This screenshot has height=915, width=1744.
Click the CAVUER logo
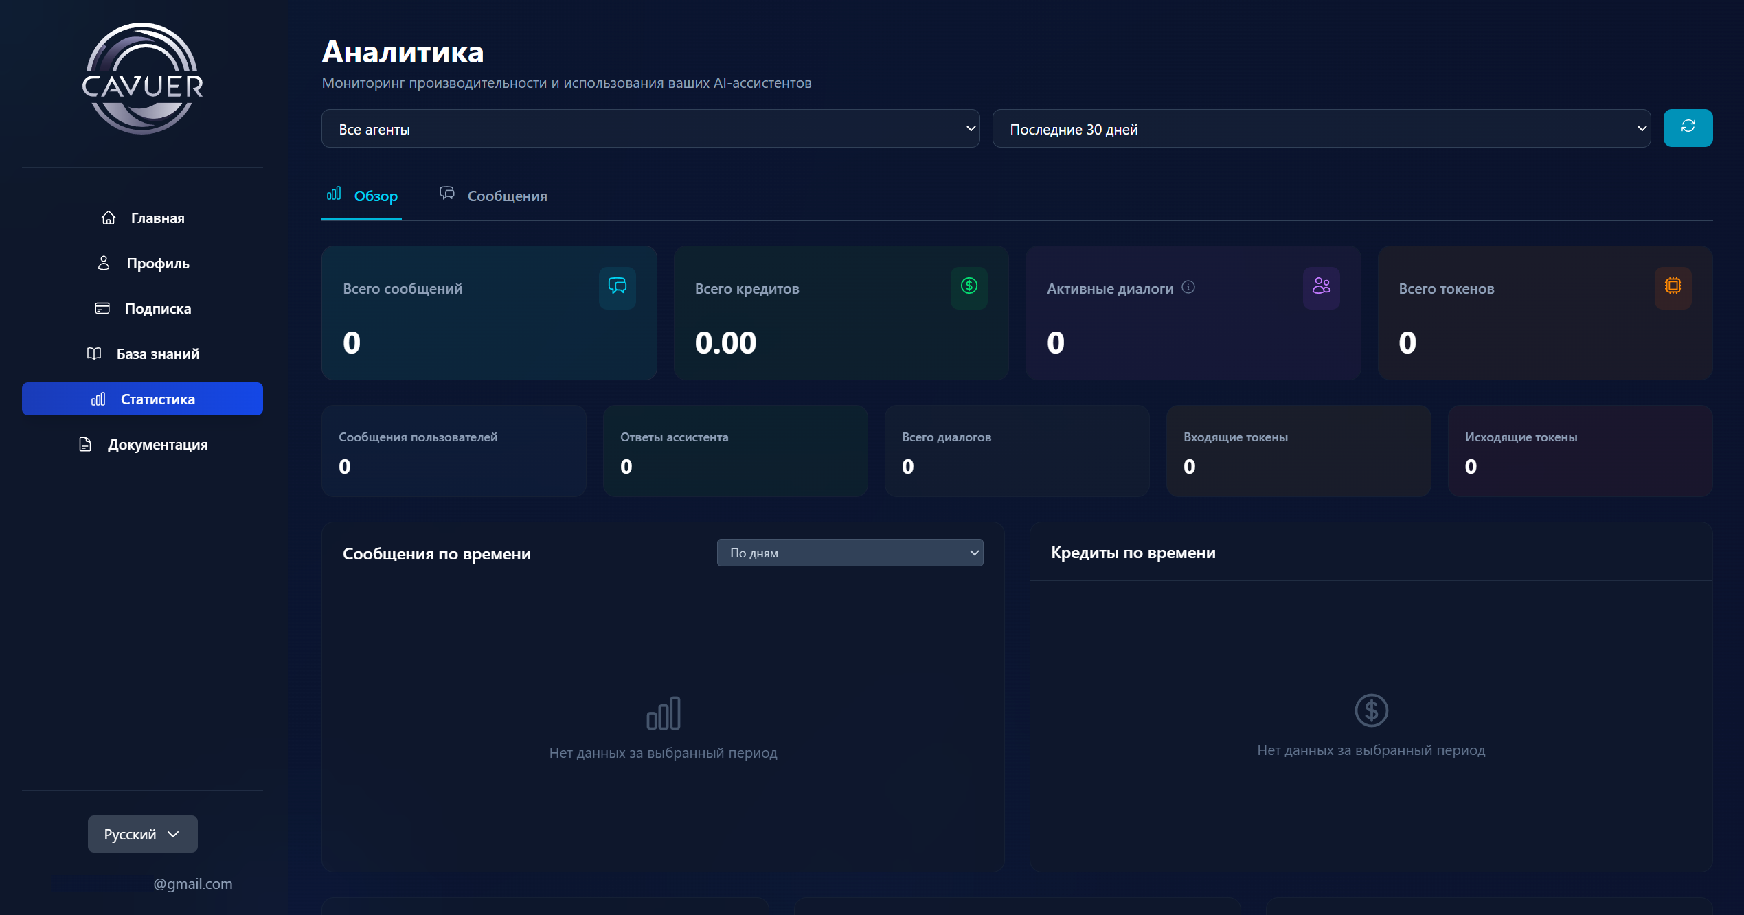(142, 79)
